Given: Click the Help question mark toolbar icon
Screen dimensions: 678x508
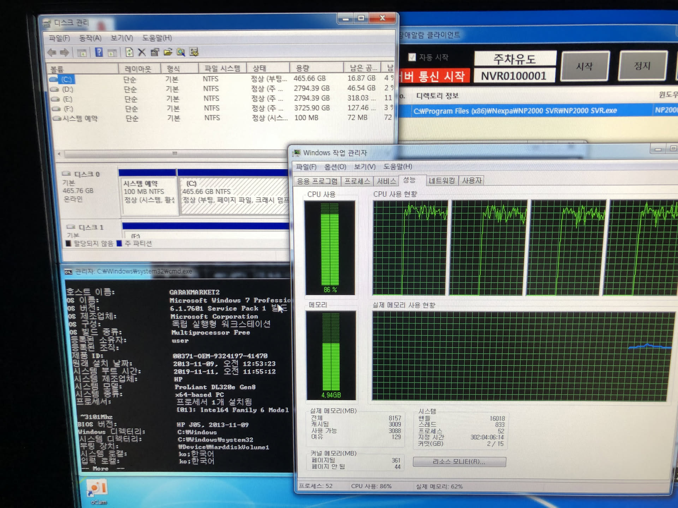Looking at the screenshot, I should coord(99,53).
